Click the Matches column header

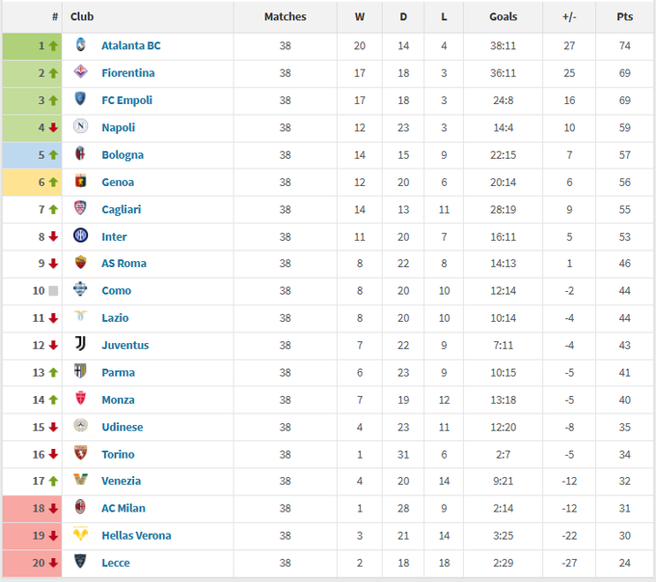pyautogui.click(x=285, y=16)
